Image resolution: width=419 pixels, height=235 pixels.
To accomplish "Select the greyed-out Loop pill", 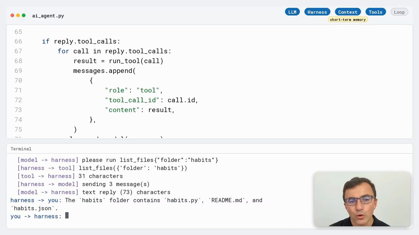I will (x=399, y=12).
